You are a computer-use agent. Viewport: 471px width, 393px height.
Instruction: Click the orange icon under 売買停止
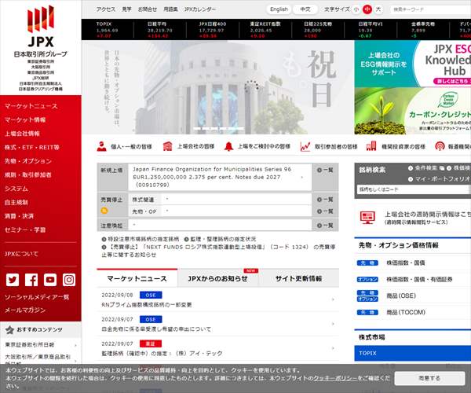point(104,211)
